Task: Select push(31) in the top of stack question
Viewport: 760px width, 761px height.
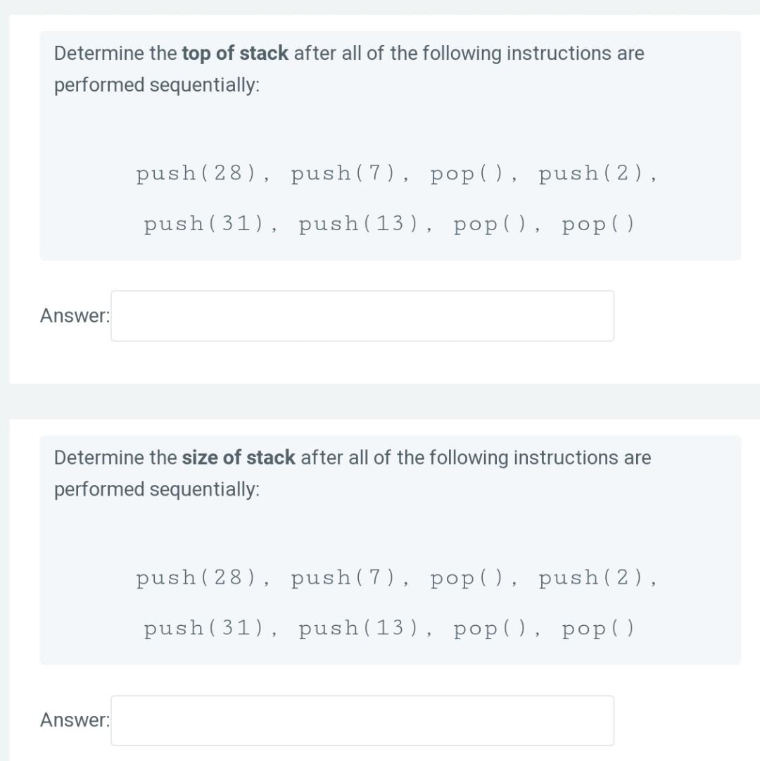Action: 203,225
